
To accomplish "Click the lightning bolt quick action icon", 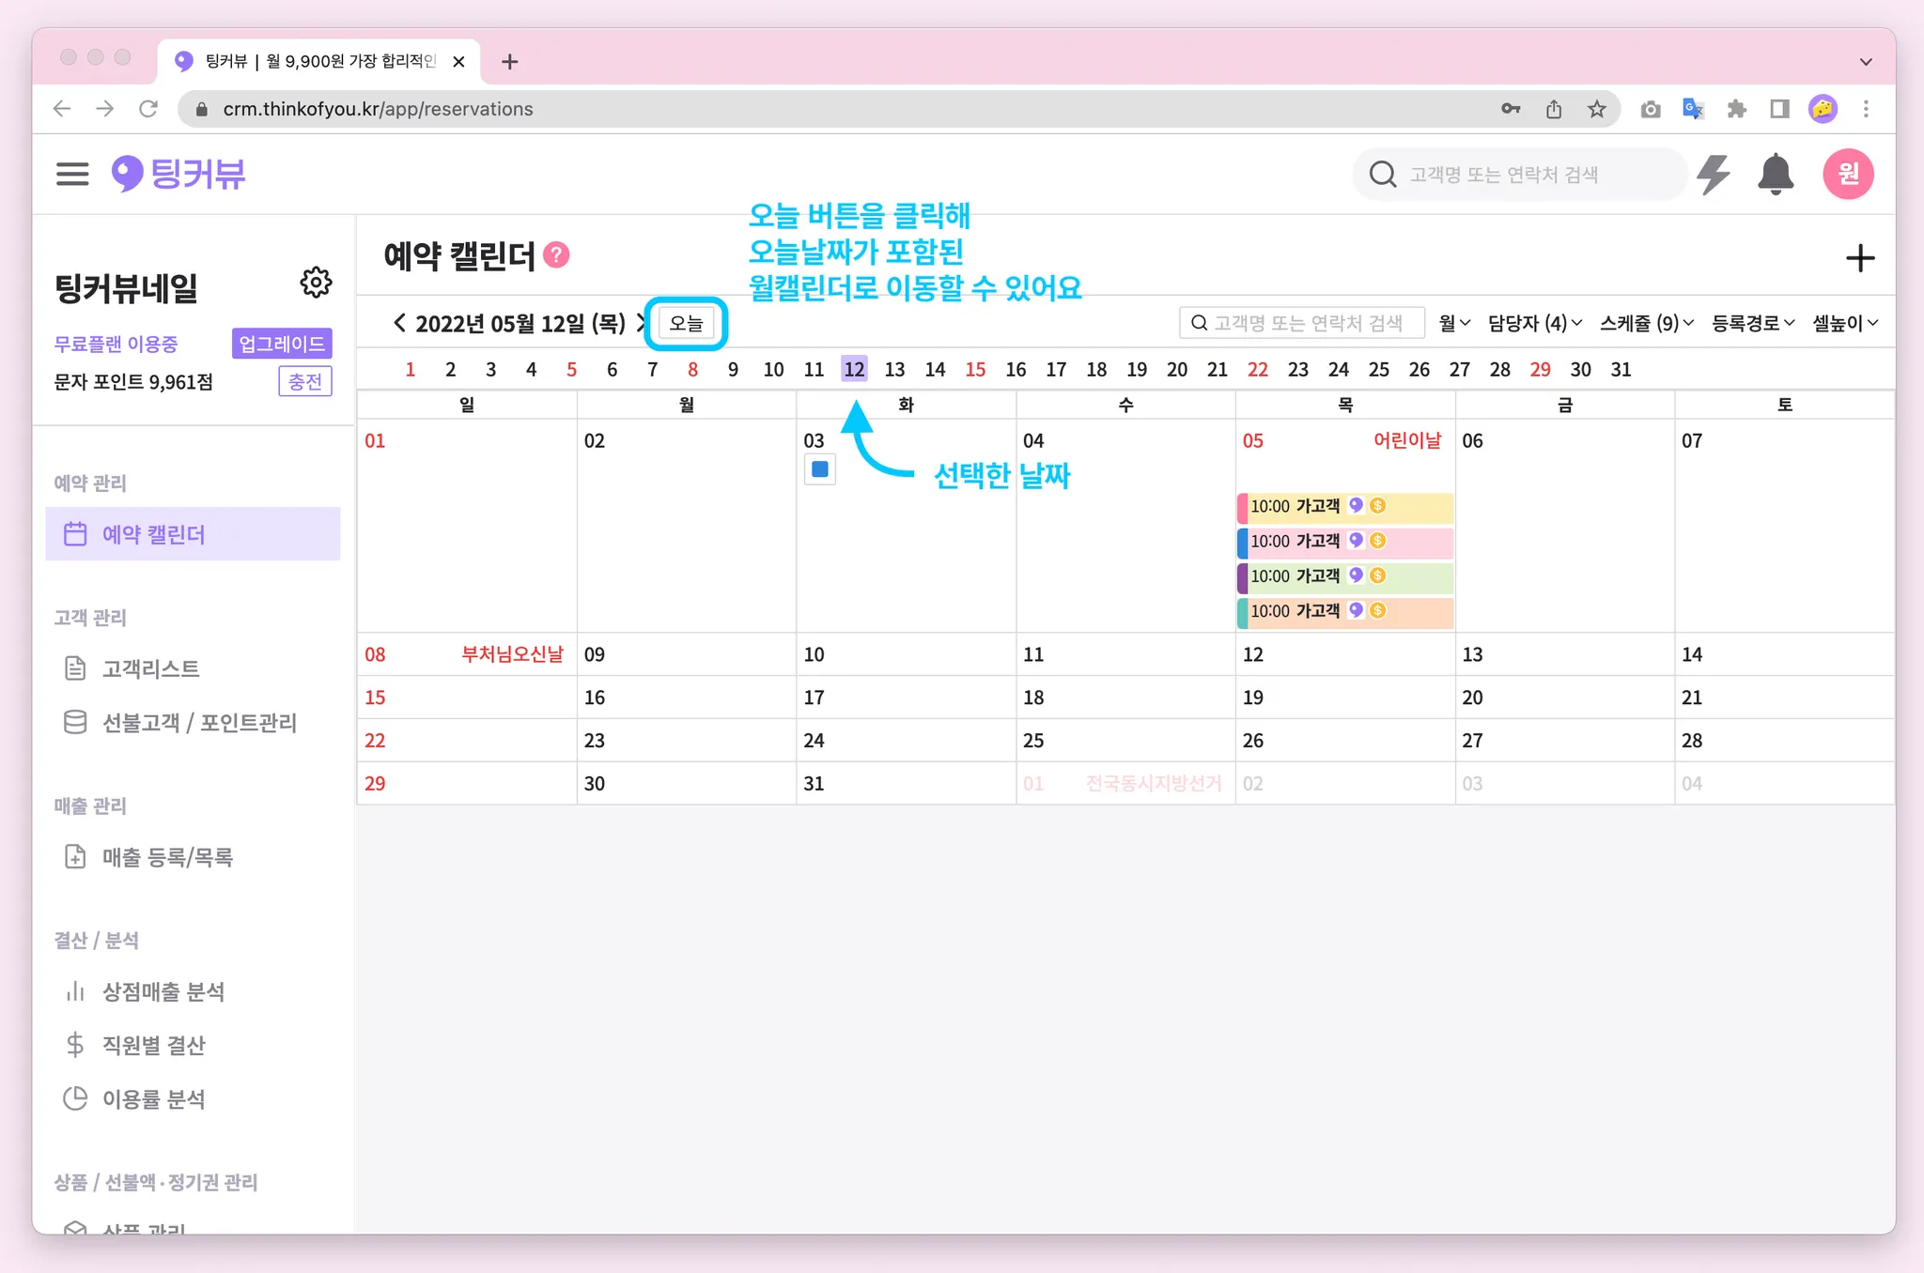I will pyautogui.click(x=1714, y=175).
